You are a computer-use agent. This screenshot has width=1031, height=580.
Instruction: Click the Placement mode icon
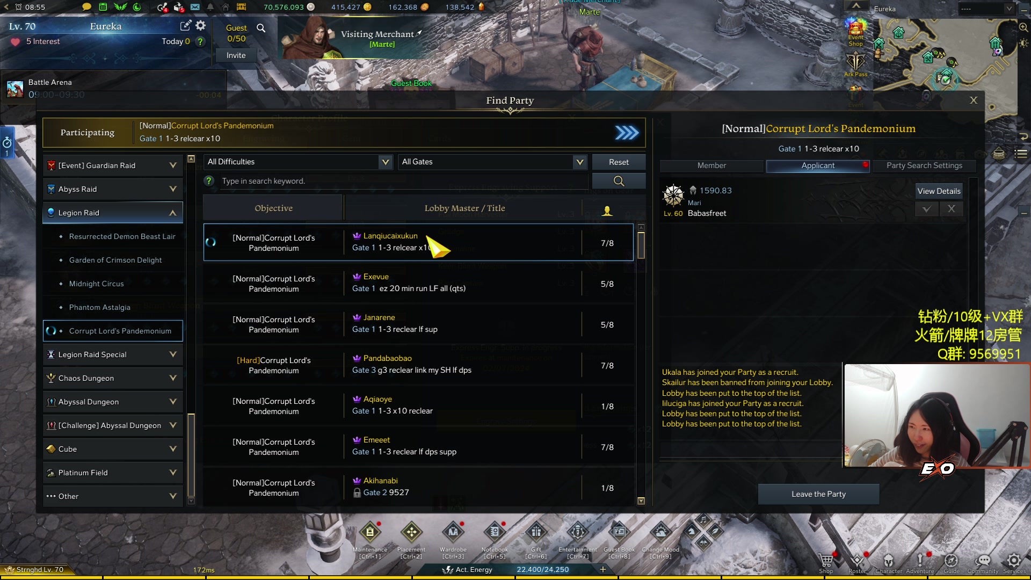(411, 532)
